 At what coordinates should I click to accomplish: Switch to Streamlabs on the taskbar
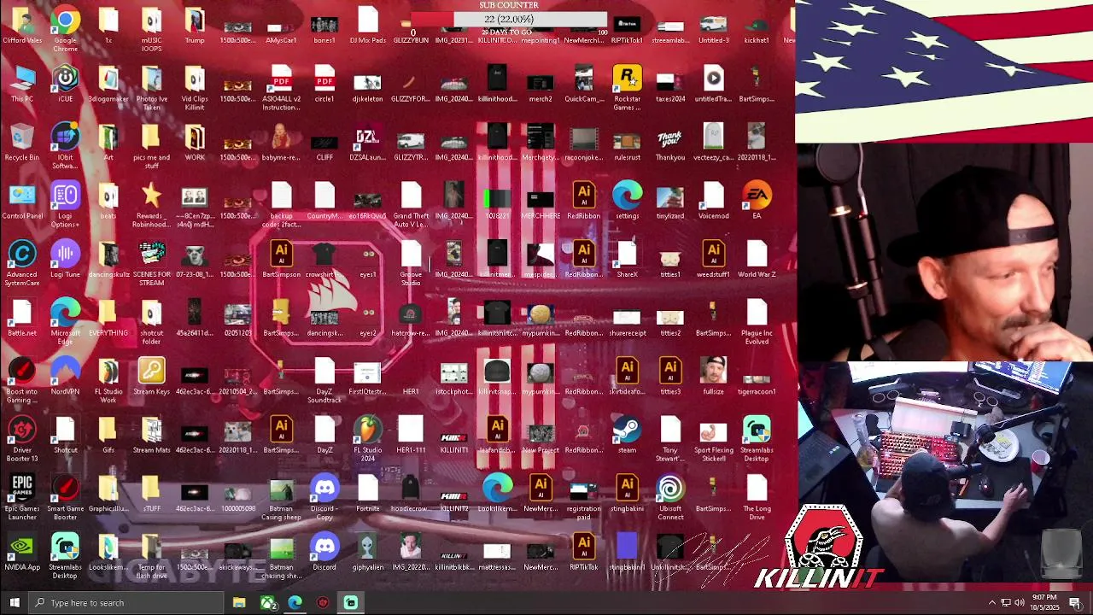click(x=351, y=603)
